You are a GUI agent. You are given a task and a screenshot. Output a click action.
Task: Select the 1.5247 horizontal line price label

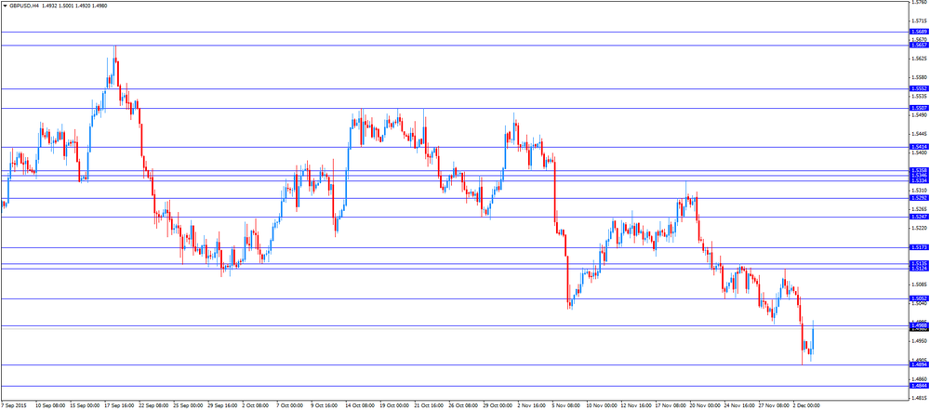(918, 218)
